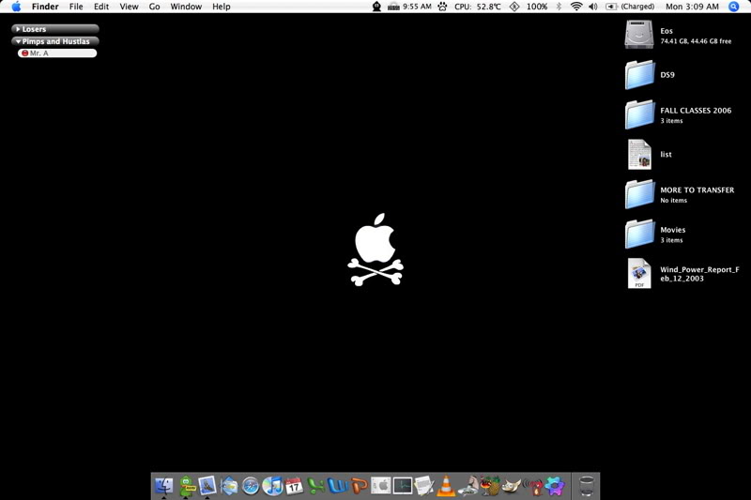Open red hydrant radio-wave app icon
The width and height of the screenshot is (751, 500).
tap(533, 487)
